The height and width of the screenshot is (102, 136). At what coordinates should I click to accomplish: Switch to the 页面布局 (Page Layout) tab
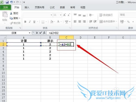pyautogui.click(x=39, y=7)
